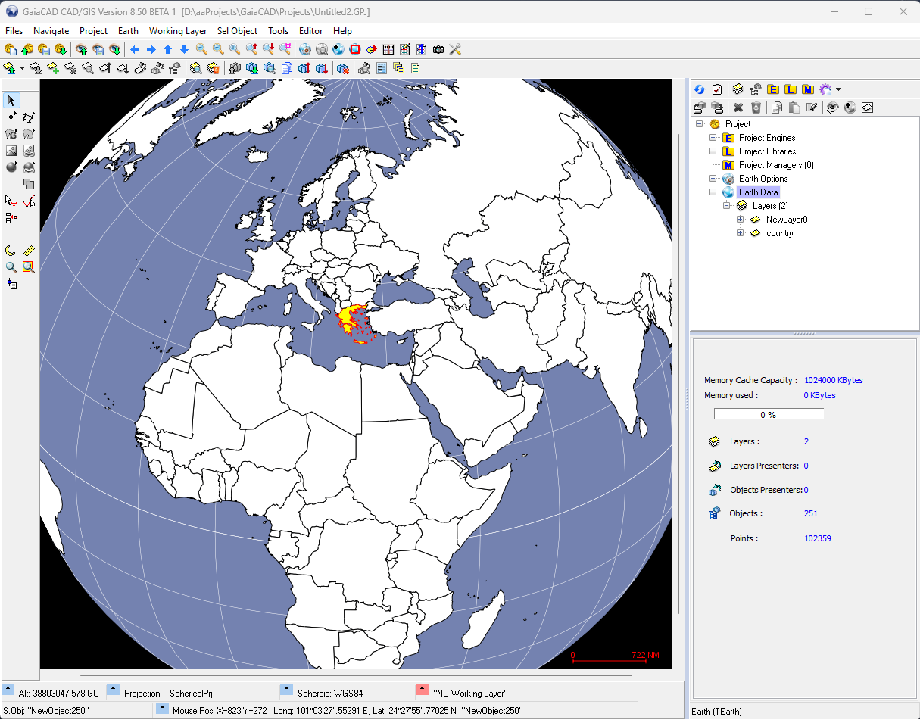Image resolution: width=920 pixels, height=720 pixels.
Task: Click the blue button beside Spheroid label
Action: click(286, 690)
